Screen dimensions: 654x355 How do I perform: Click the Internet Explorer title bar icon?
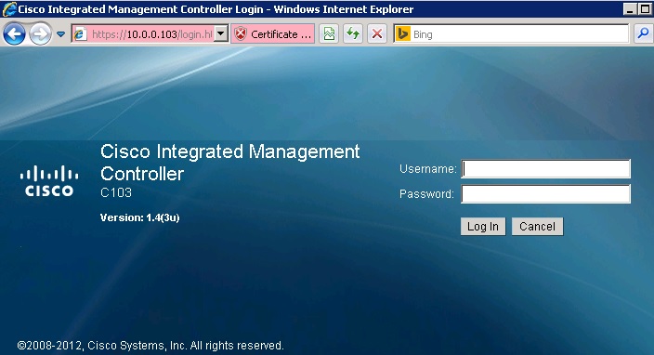[x=9, y=8]
